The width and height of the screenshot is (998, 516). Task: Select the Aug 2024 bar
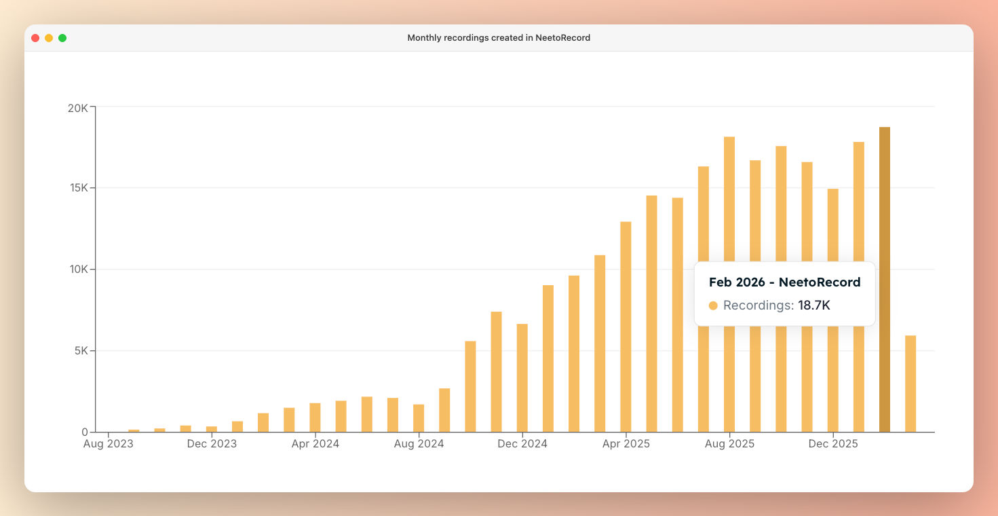click(419, 418)
